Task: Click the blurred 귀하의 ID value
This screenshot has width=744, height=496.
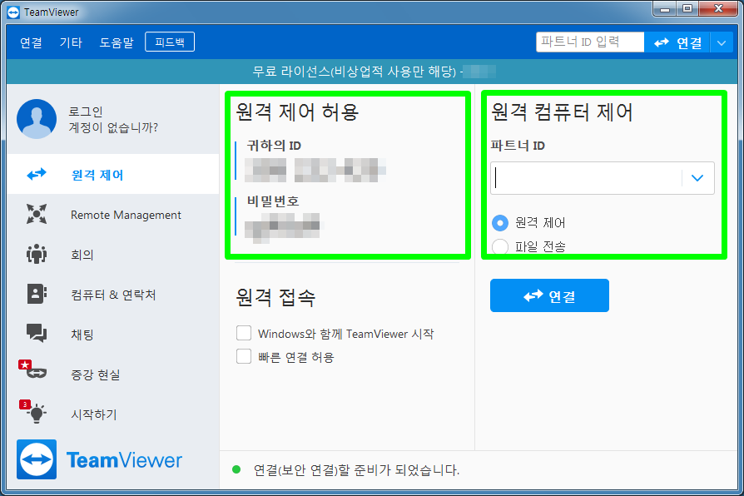Action: point(315,170)
